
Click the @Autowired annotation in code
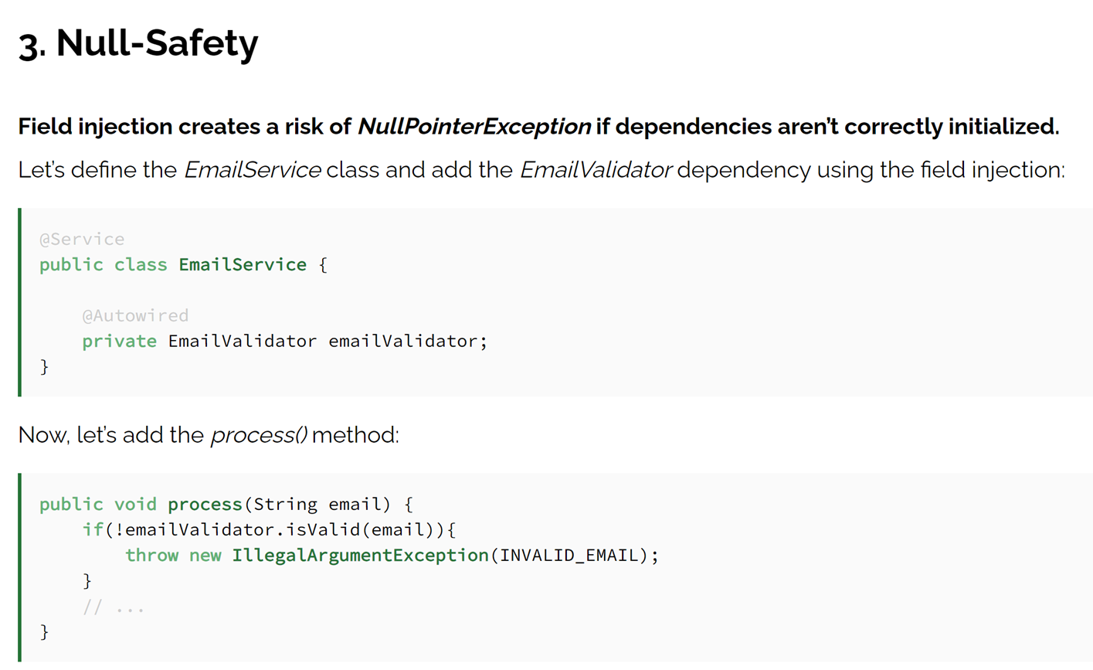coord(135,315)
